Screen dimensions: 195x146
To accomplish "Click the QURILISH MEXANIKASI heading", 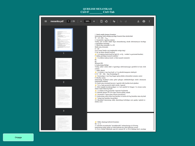I will (x=97, y=9).
